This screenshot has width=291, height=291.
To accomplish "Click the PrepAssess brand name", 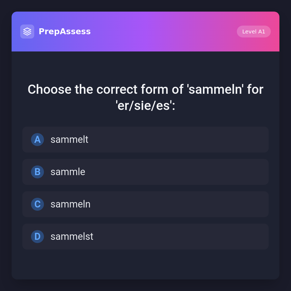I will [x=65, y=32].
